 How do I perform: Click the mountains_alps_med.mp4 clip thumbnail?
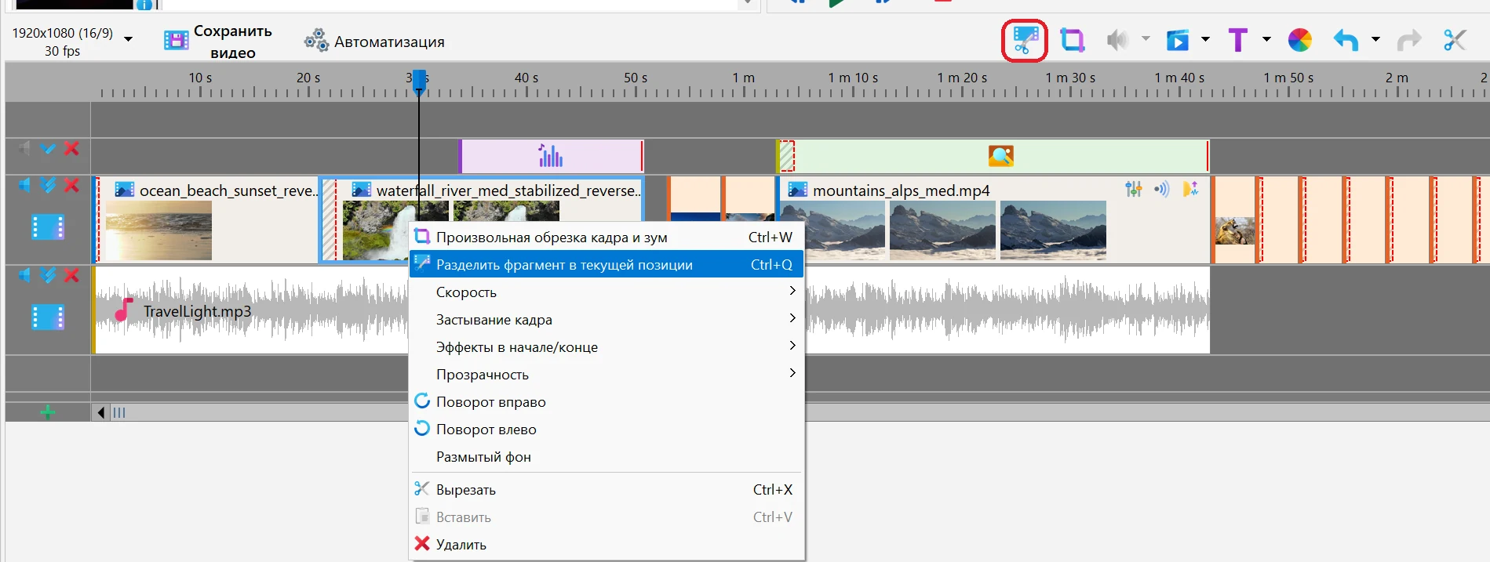[832, 230]
